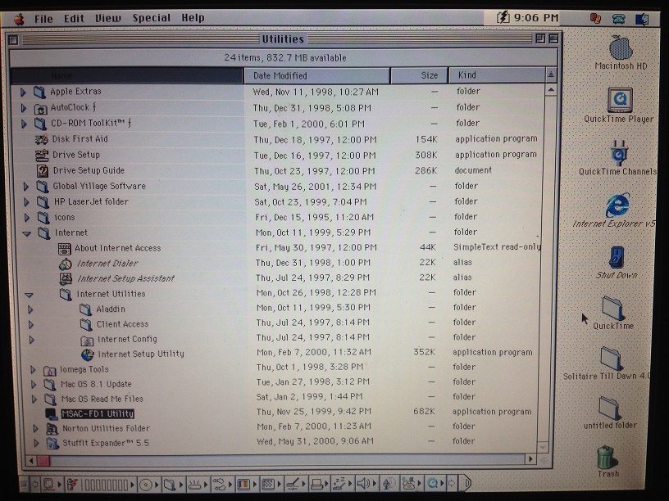Open the Edit menu
669x501 pixels.
pyautogui.click(x=74, y=18)
